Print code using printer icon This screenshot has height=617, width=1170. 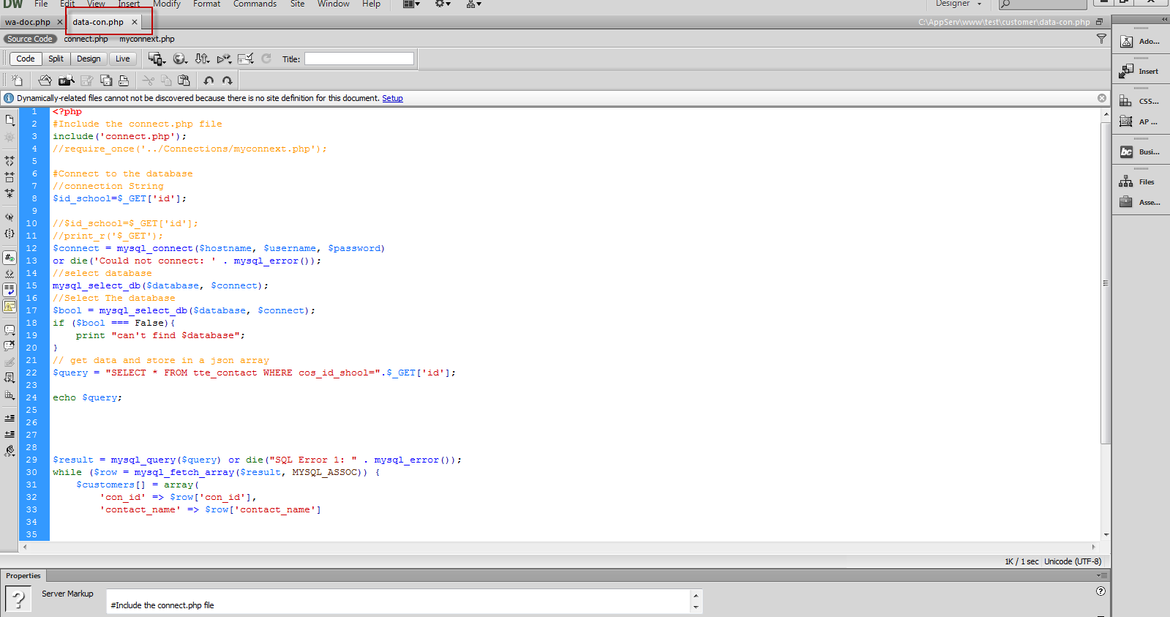[124, 81]
